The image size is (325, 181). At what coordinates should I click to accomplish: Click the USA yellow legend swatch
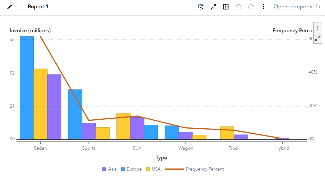click(148, 169)
